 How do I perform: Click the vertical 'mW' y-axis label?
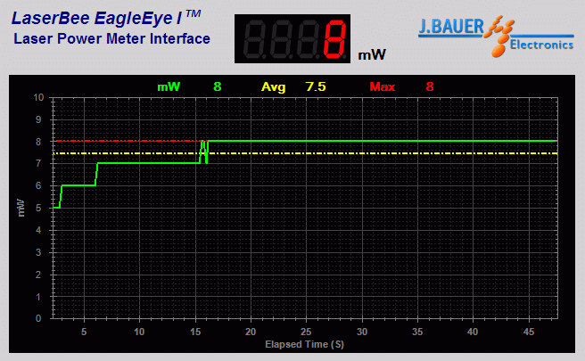coord(21,208)
